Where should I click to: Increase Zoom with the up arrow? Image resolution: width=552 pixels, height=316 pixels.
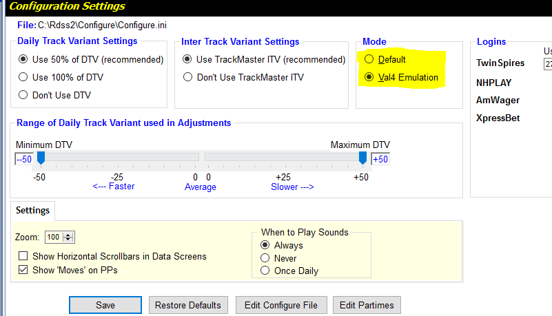68,235
